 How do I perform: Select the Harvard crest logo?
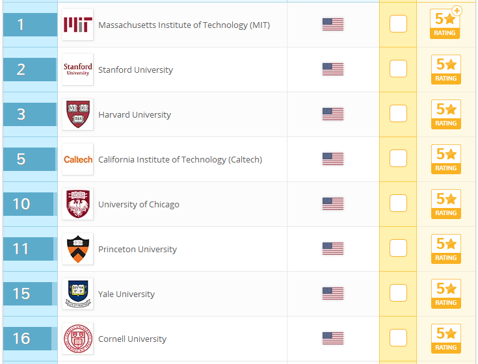tap(78, 114)
